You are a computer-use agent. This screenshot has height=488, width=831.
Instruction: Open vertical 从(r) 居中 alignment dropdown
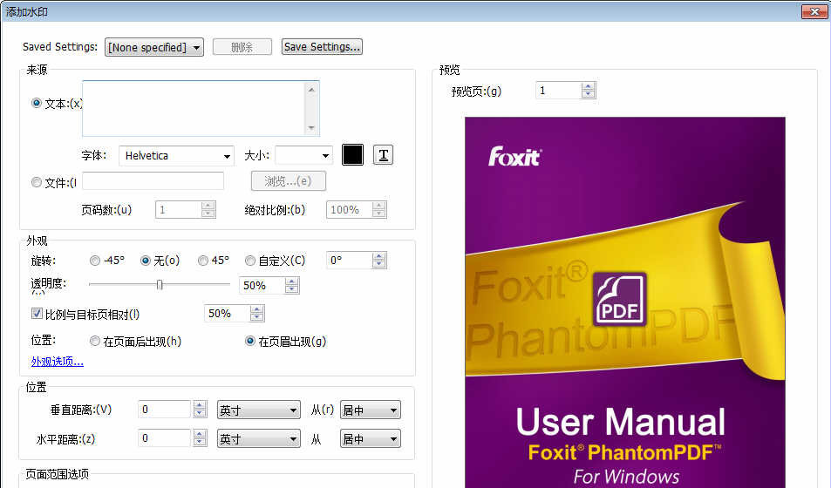click(x=371, y=410)
